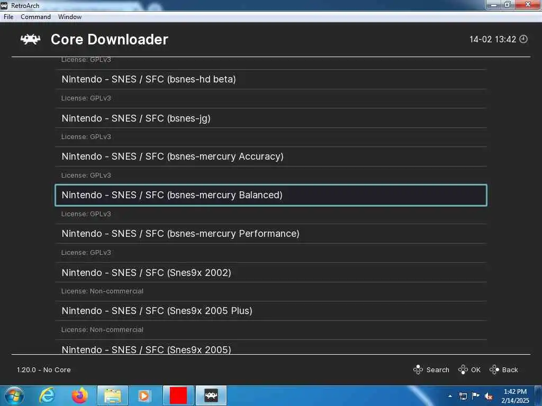Click the Search gamepad icon

(418, 370)
